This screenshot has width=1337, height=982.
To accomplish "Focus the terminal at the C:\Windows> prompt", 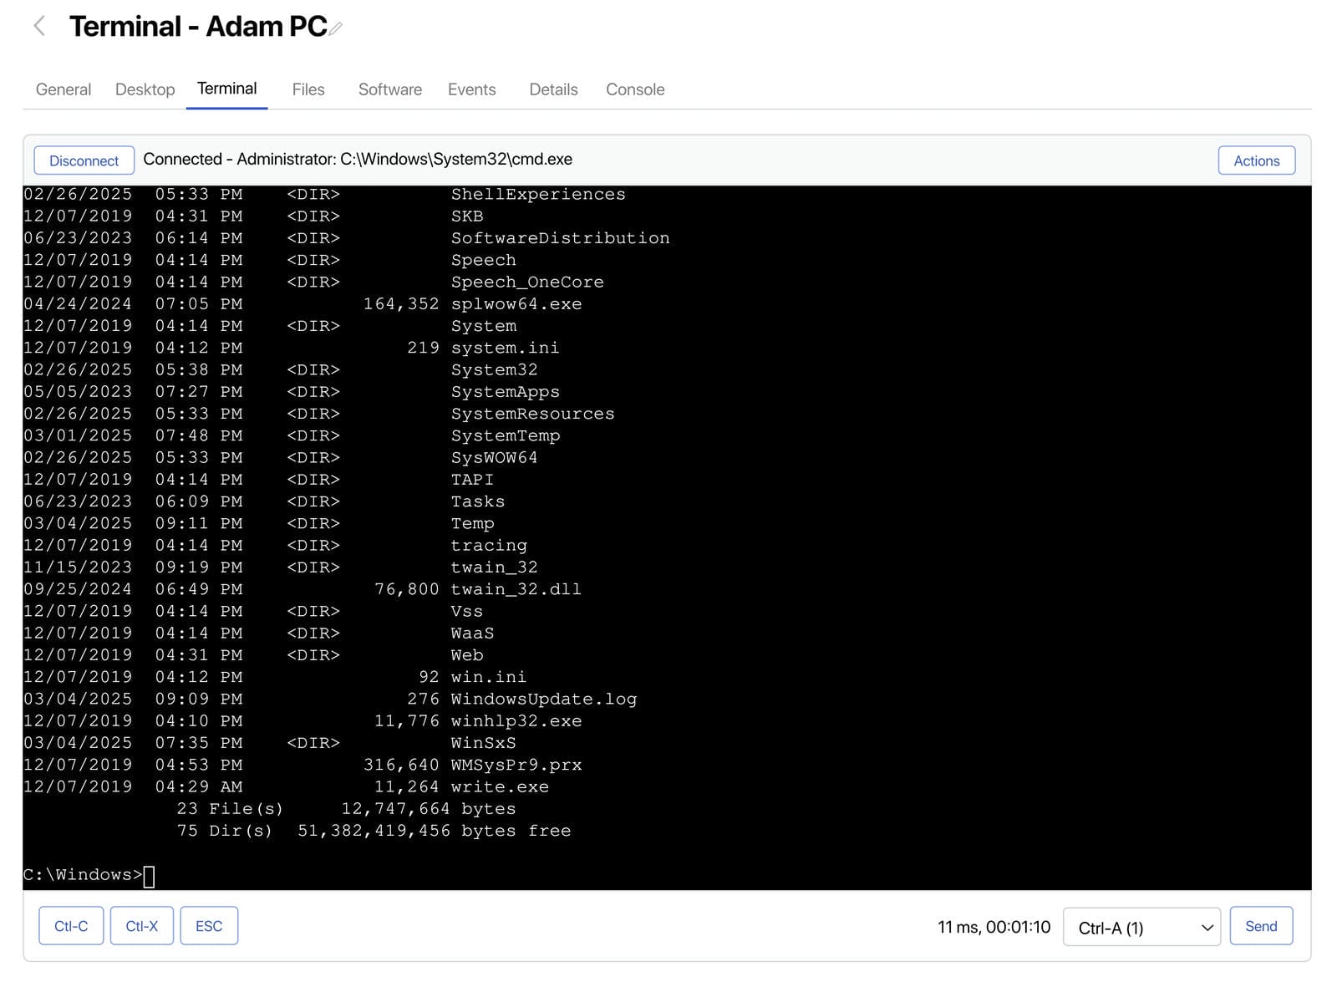I will click(149, 875).
